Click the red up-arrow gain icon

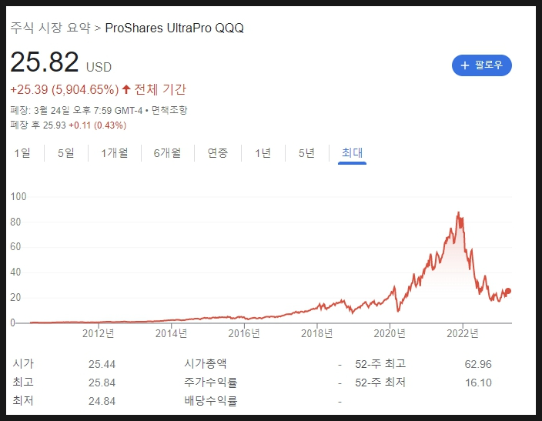(x=126, y=90)
